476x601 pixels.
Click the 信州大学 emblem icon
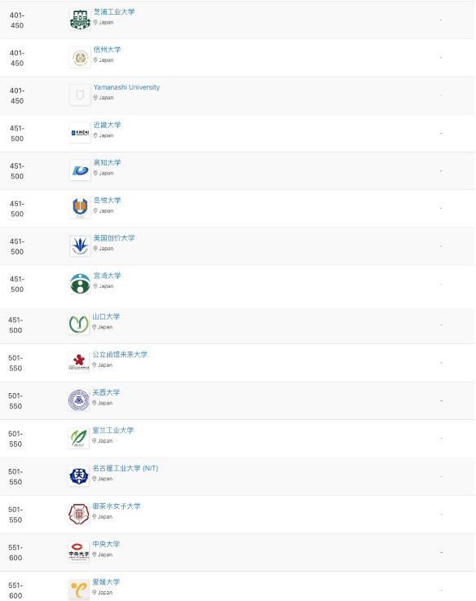point(80,58)
